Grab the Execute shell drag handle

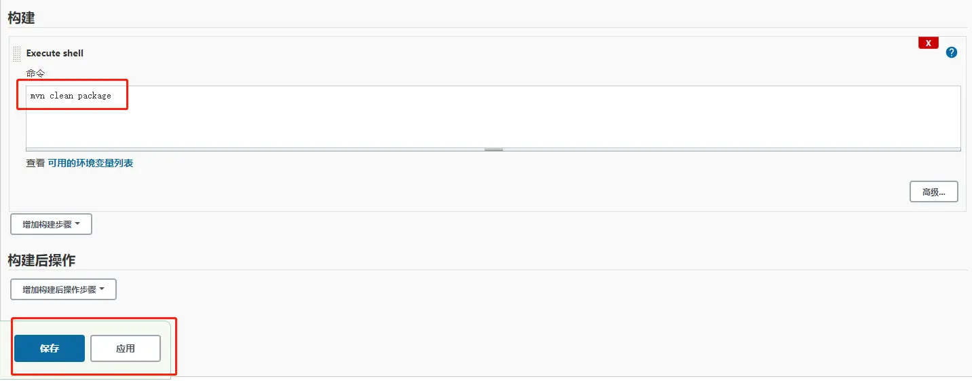pos(17,54)
